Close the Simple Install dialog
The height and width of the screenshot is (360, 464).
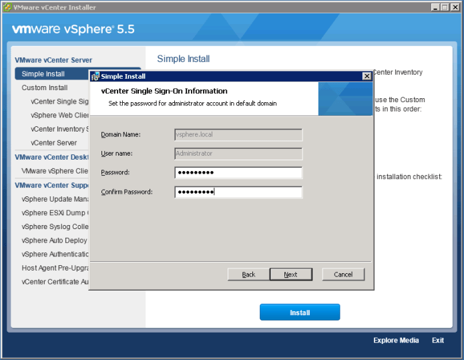coord(367,76)
